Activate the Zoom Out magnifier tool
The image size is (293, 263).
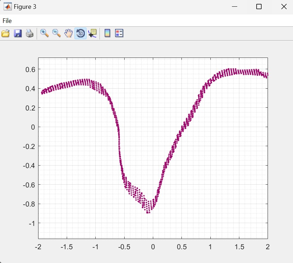pyautogui.click(x=56, y=34)
